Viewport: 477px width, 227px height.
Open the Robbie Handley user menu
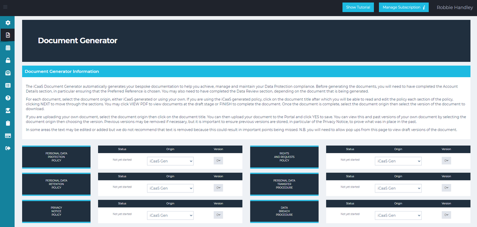455,7
